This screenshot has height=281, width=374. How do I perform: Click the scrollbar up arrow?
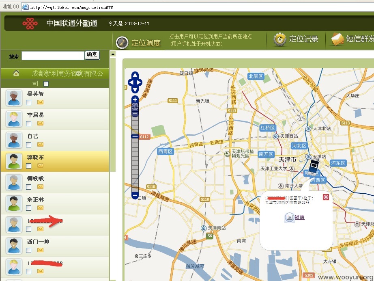pyautogui.click(x=113, y=54)
